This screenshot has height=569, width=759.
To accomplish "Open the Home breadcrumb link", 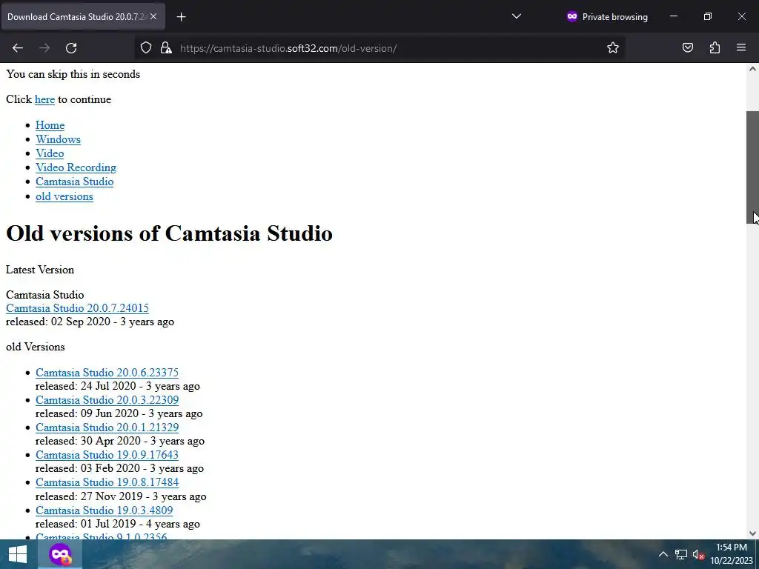I will pos(50,125).
